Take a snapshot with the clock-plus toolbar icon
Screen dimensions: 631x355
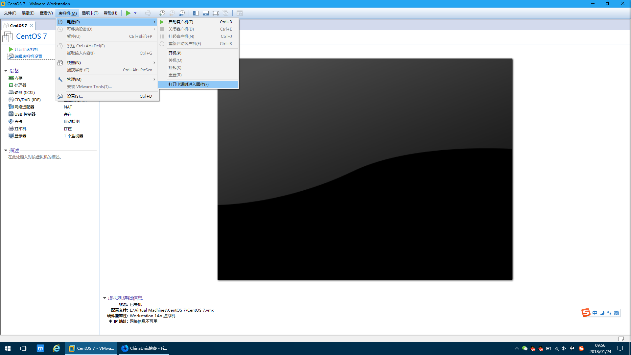click(162, 13)
